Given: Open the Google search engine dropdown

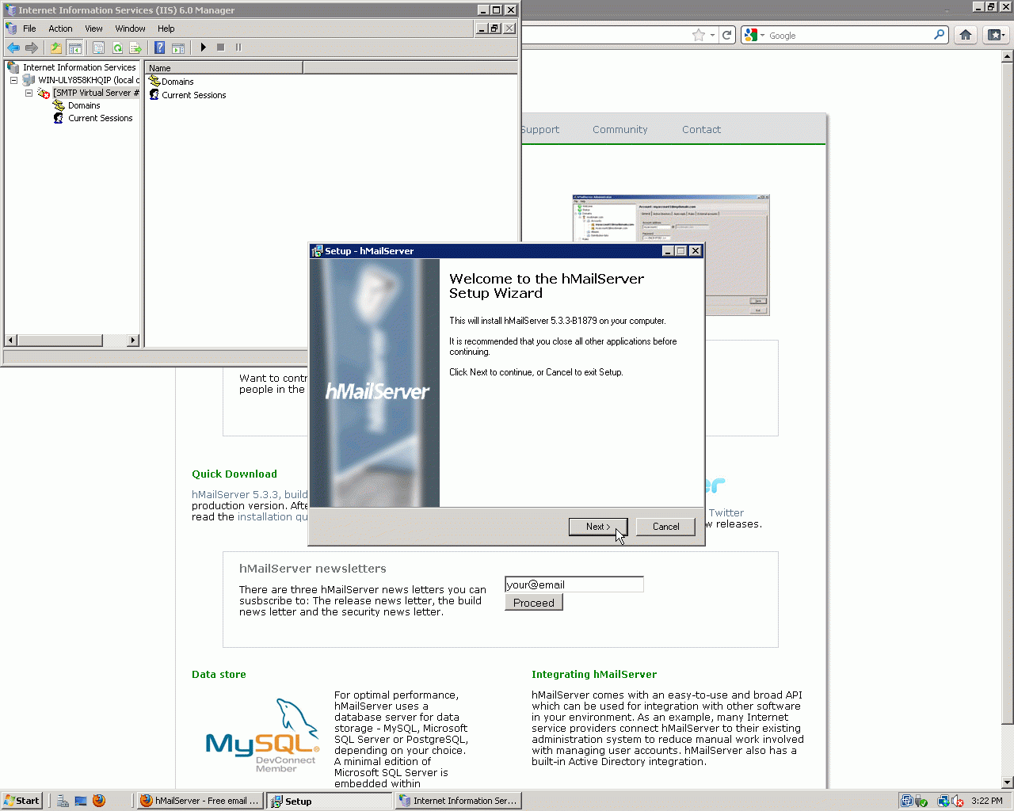Looking at the screenshot, I should coord(753,35).
